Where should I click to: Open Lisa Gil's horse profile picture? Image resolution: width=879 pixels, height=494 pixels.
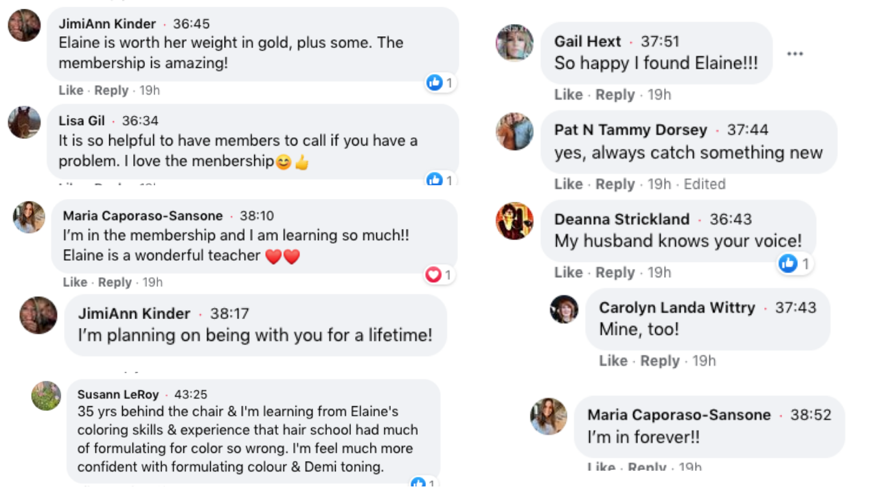(x=24, y=123)
